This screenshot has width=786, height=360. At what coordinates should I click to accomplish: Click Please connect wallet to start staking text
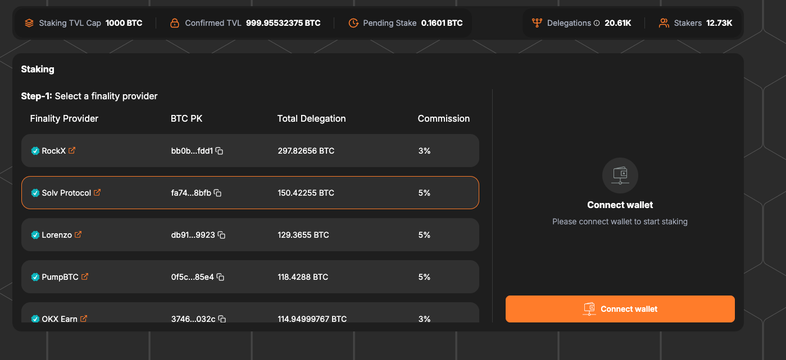pyautogui.click(x=620, y=221)
